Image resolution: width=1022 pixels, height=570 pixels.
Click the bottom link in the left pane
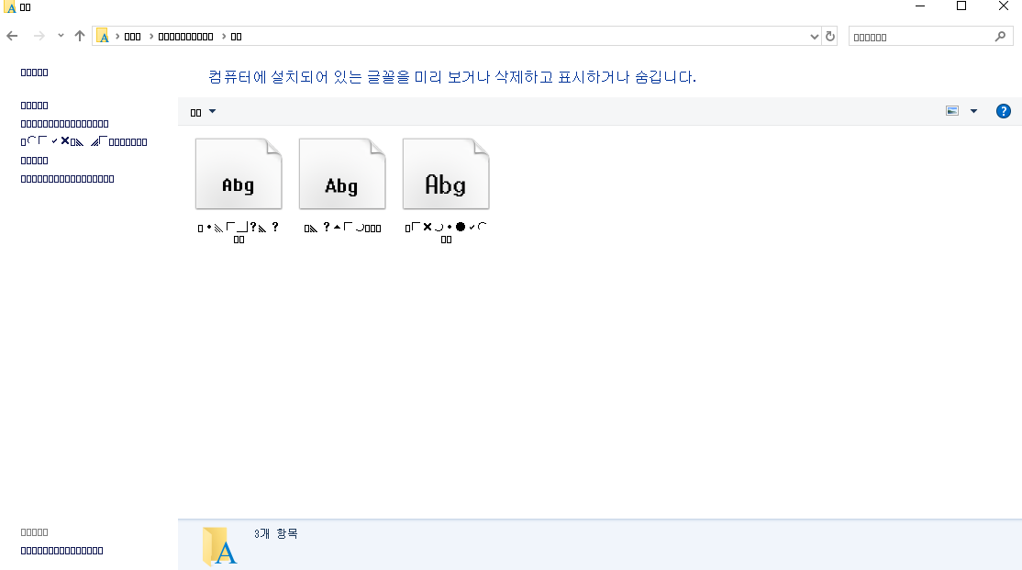(x=61, y=551)
